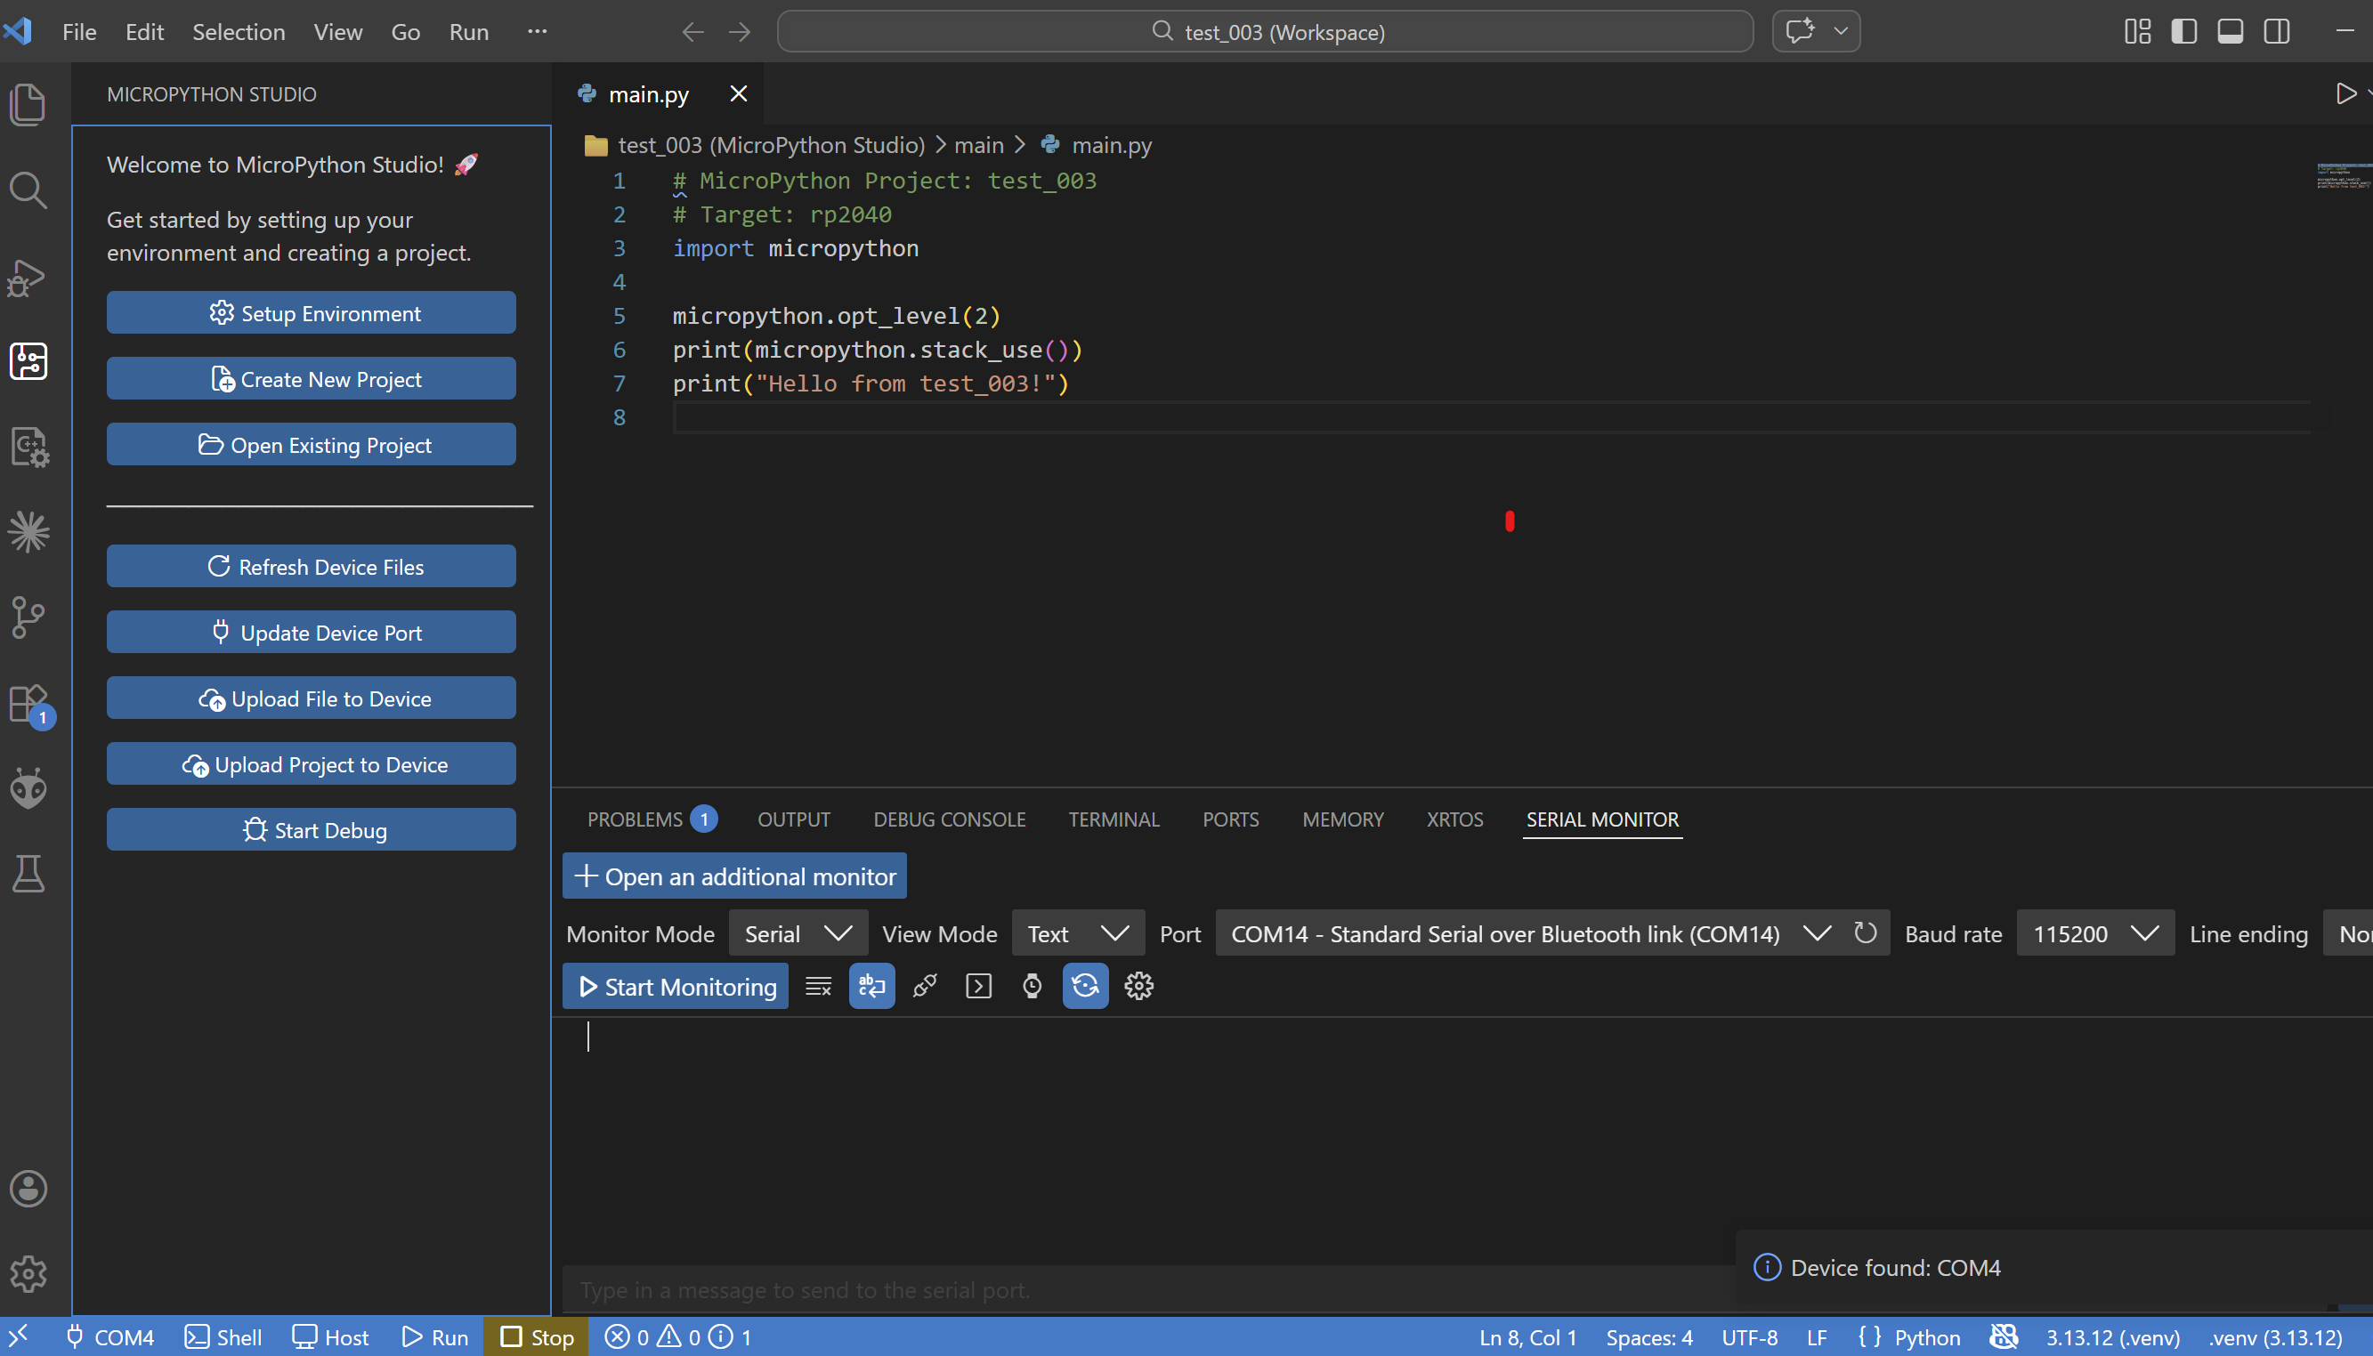
Task: Click the Create New Project button
Action: pos(312,379)
